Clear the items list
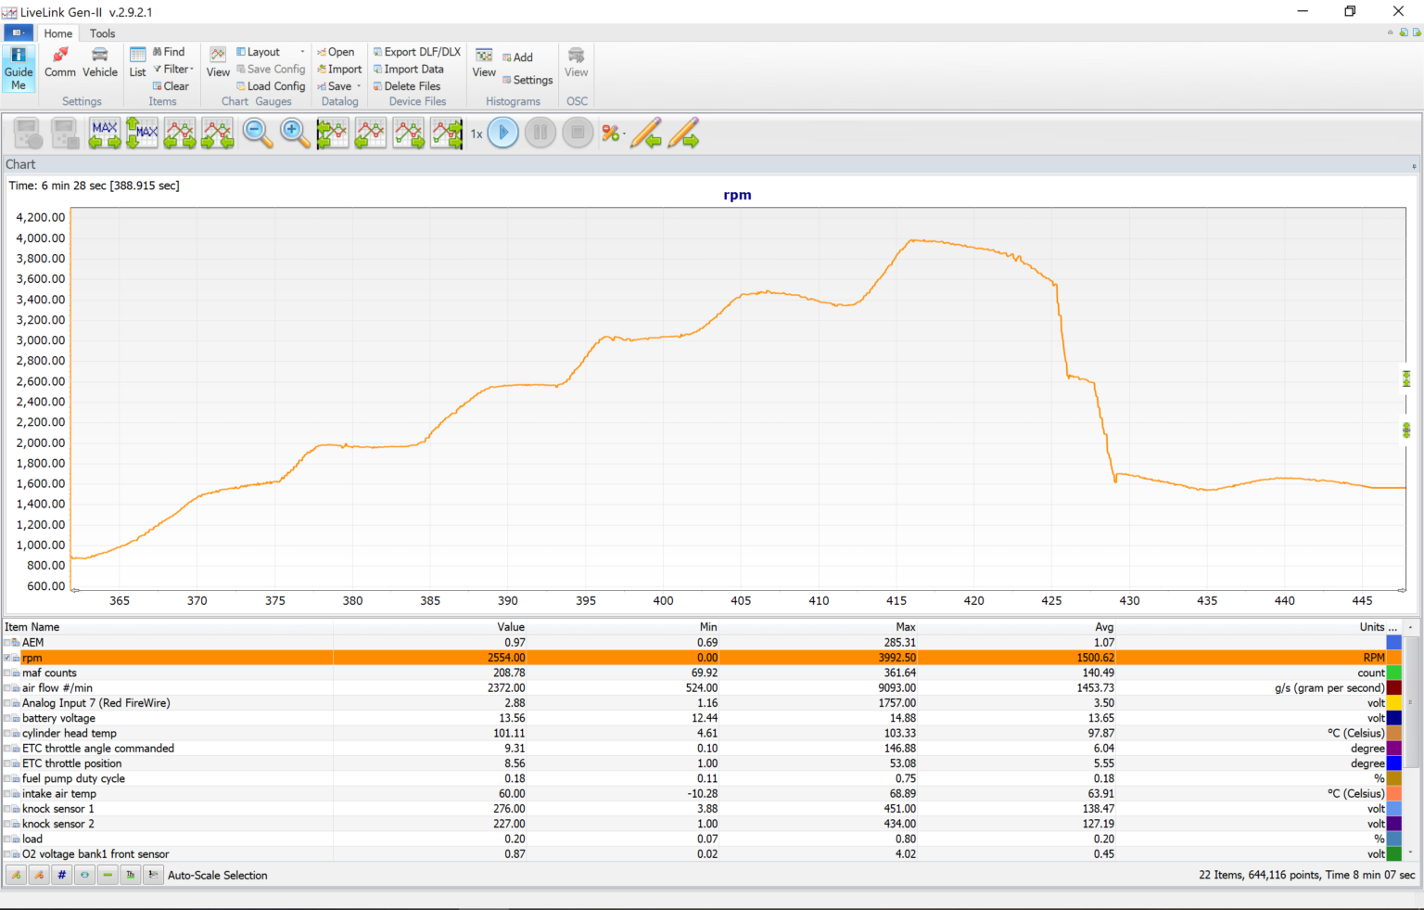 coord(171,86)
